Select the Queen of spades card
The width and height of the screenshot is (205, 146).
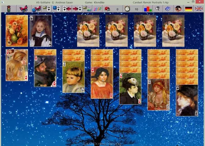tap(187, 100)
